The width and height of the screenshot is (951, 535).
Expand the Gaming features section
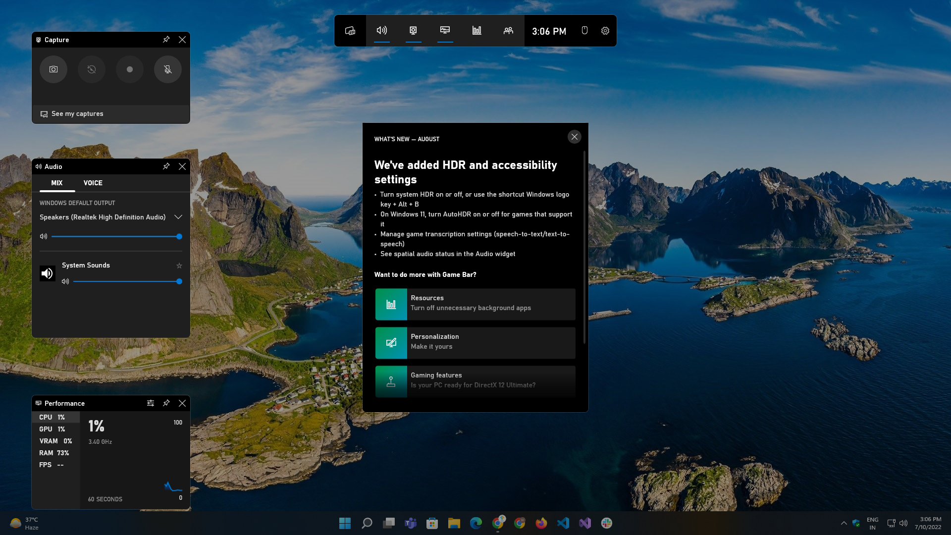click(475, 380)
